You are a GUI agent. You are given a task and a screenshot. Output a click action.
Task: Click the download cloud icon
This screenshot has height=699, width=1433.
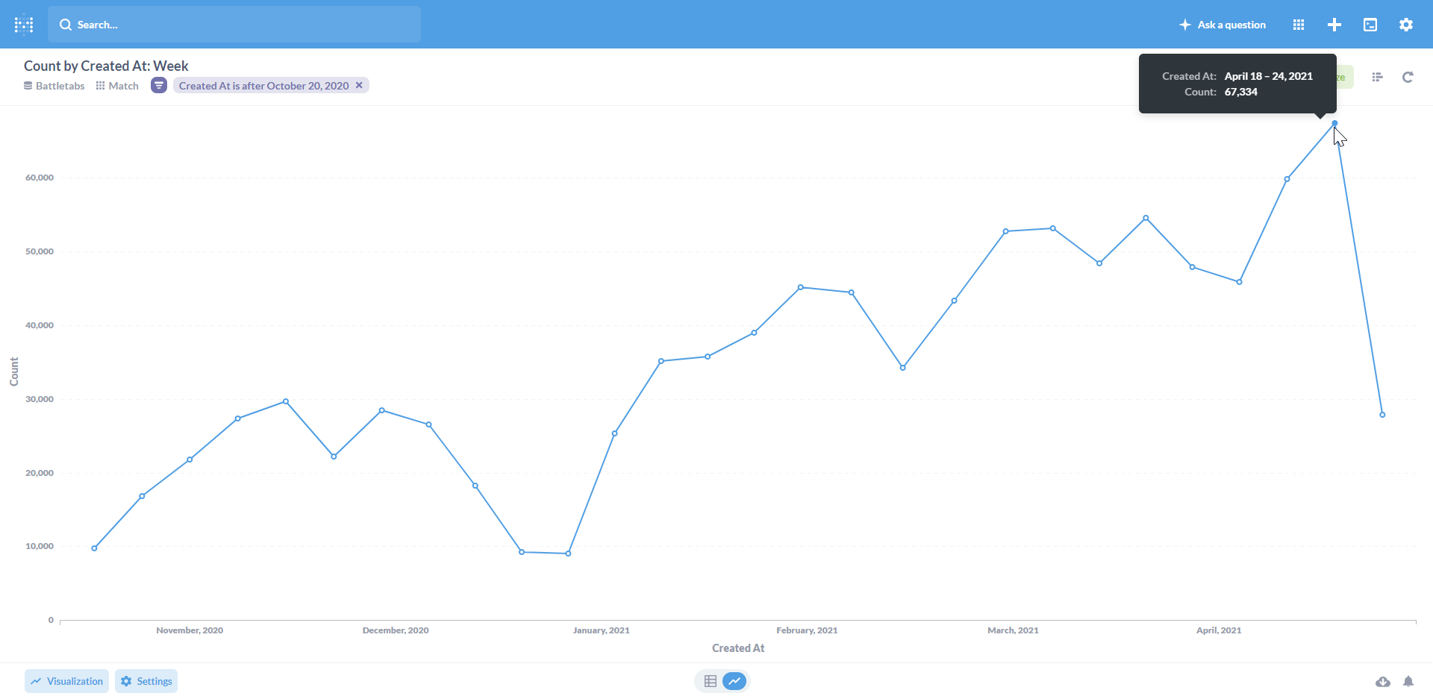(x=1383, y=681)
